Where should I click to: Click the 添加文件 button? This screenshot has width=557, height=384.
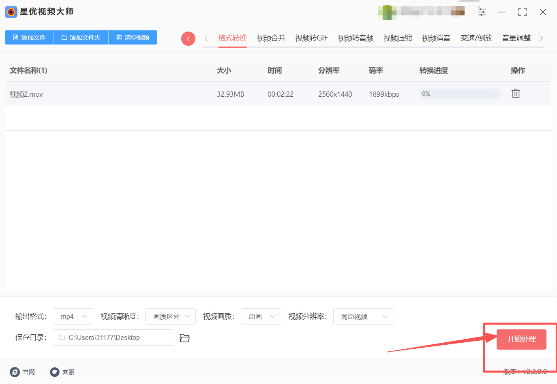tap(29, 37)
